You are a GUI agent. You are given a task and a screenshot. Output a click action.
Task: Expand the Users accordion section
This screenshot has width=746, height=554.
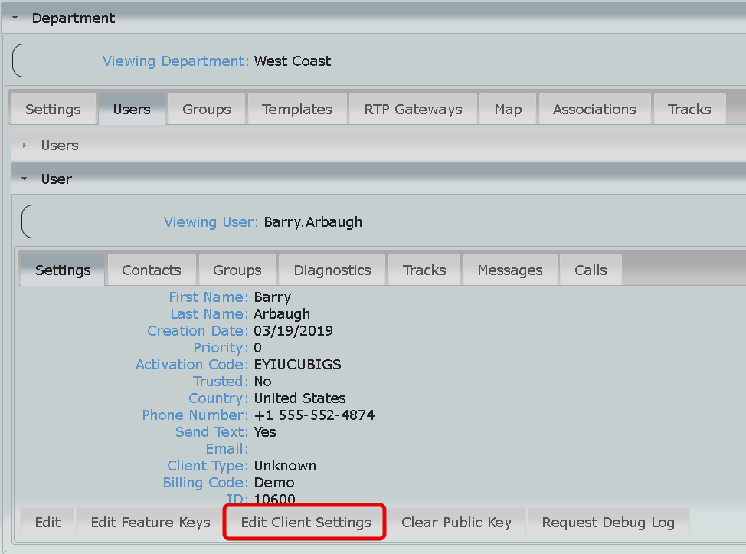click(x=25, y=146)
